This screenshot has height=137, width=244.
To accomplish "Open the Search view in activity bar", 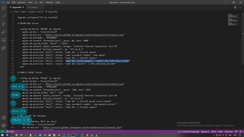I will pos(3,16).
